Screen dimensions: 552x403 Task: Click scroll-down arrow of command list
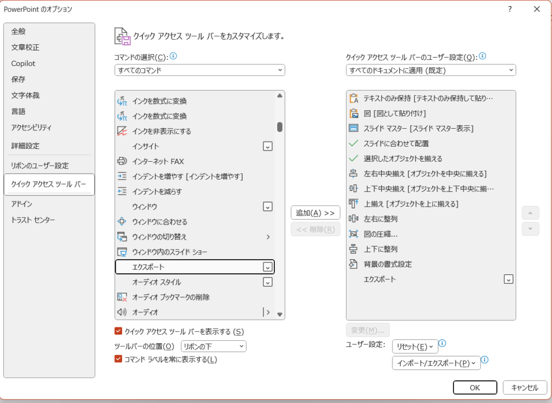(279, 315)
